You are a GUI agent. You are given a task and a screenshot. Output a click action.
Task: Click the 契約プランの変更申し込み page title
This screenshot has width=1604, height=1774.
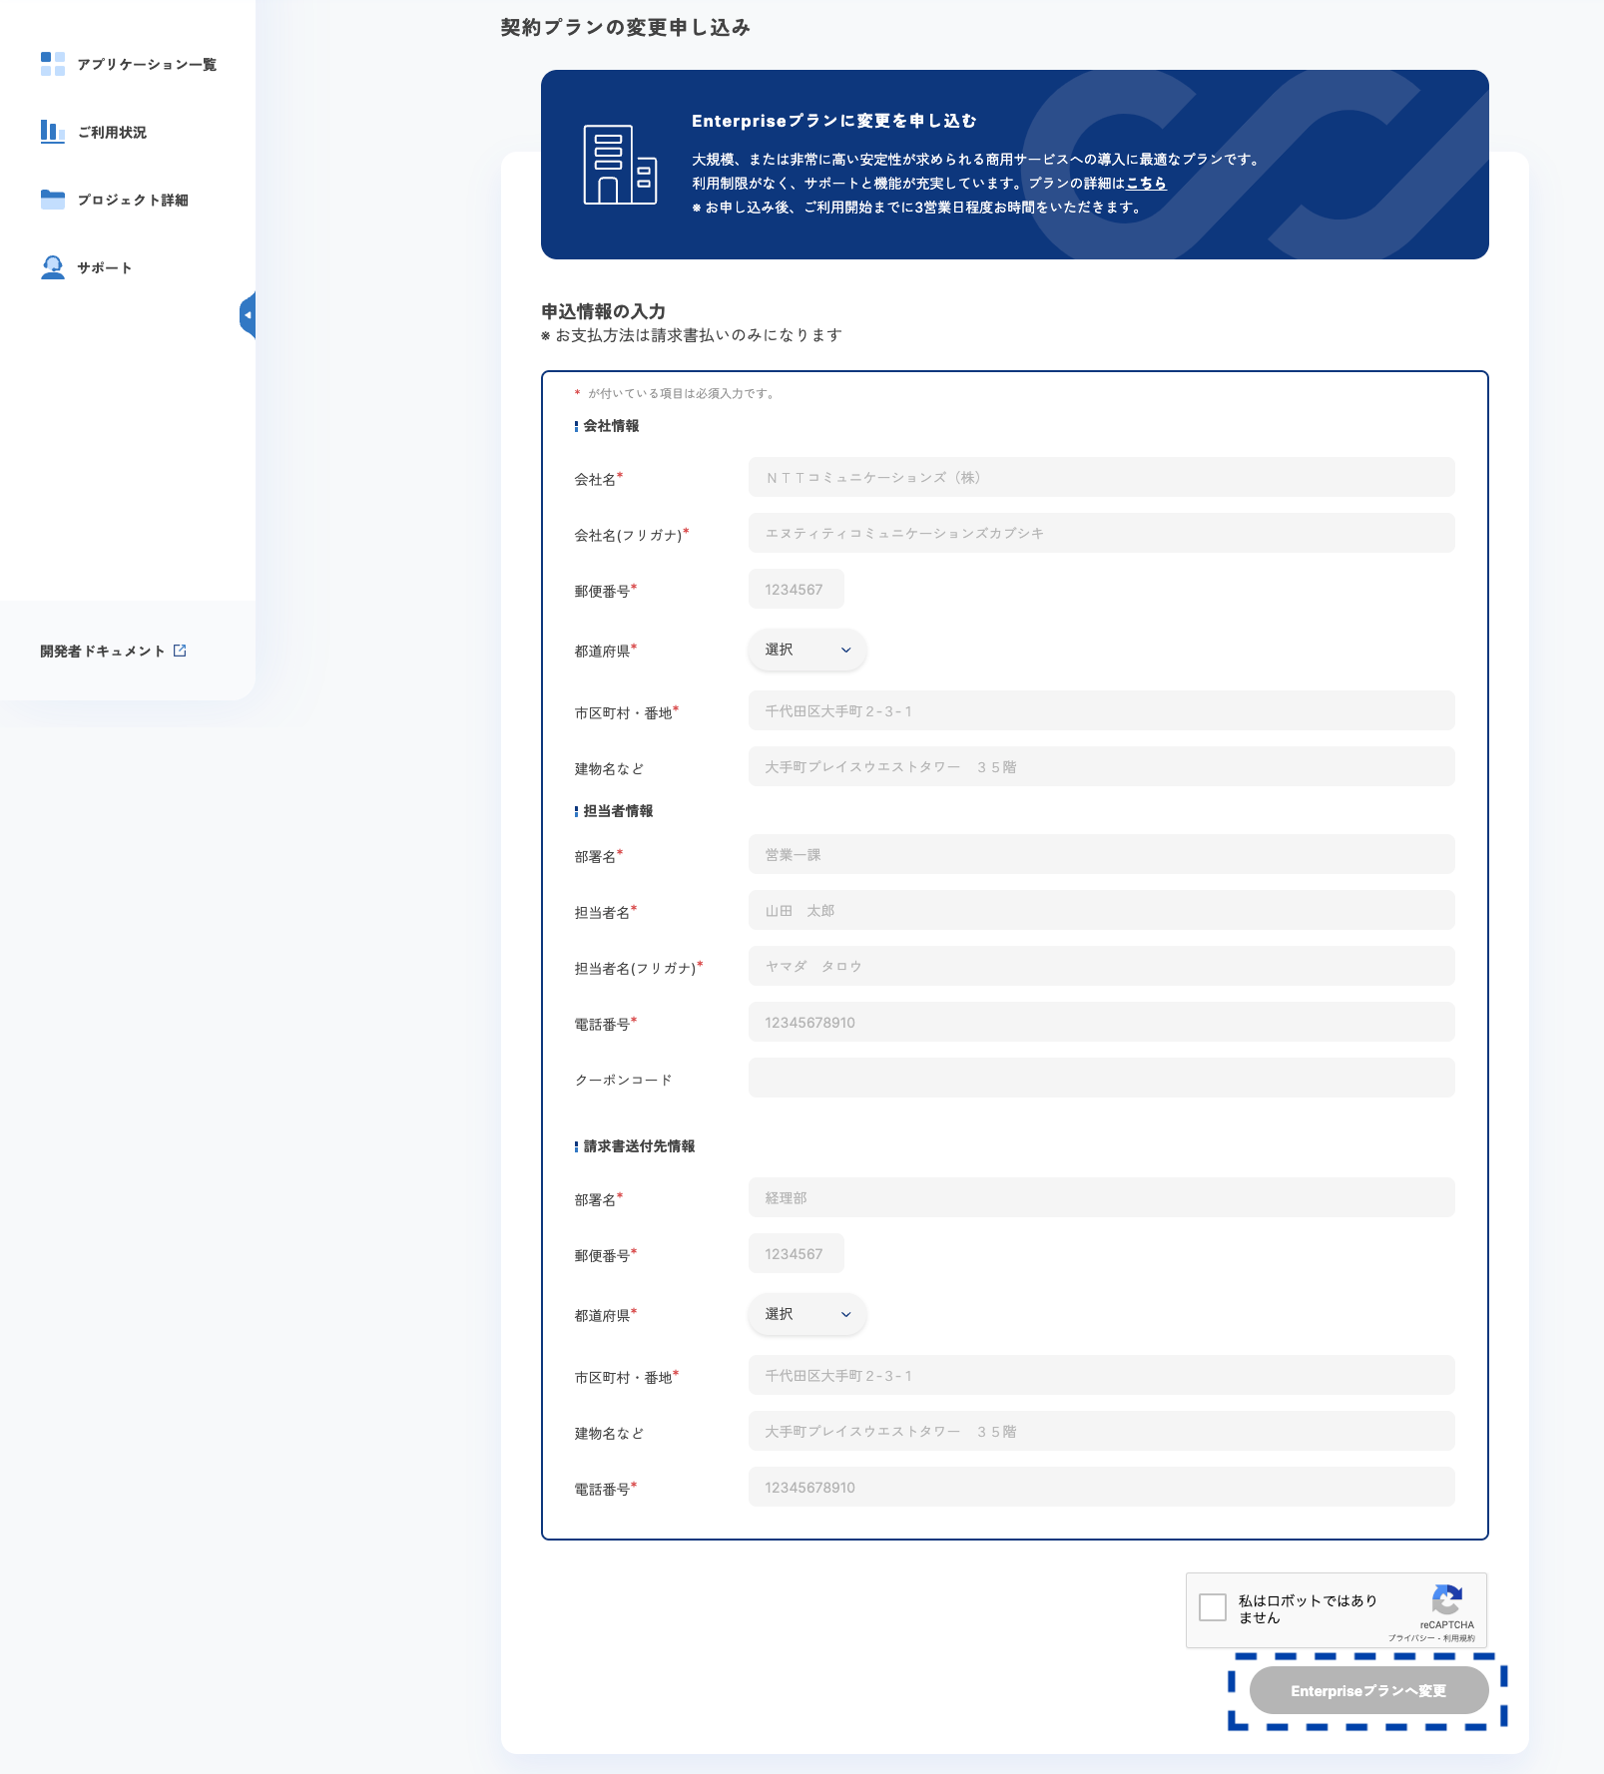pos(625,27)
